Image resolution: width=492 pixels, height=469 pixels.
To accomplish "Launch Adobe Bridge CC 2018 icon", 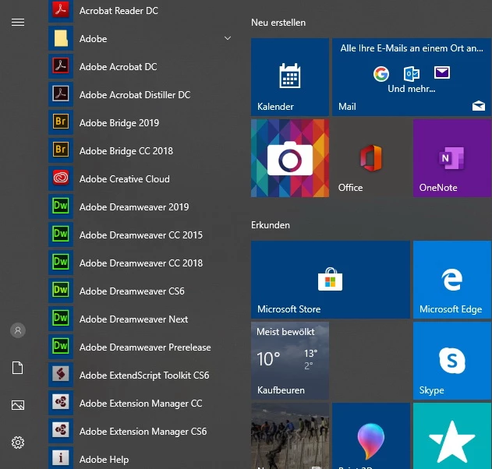I will pyautogui.click(x=61, y=150).
